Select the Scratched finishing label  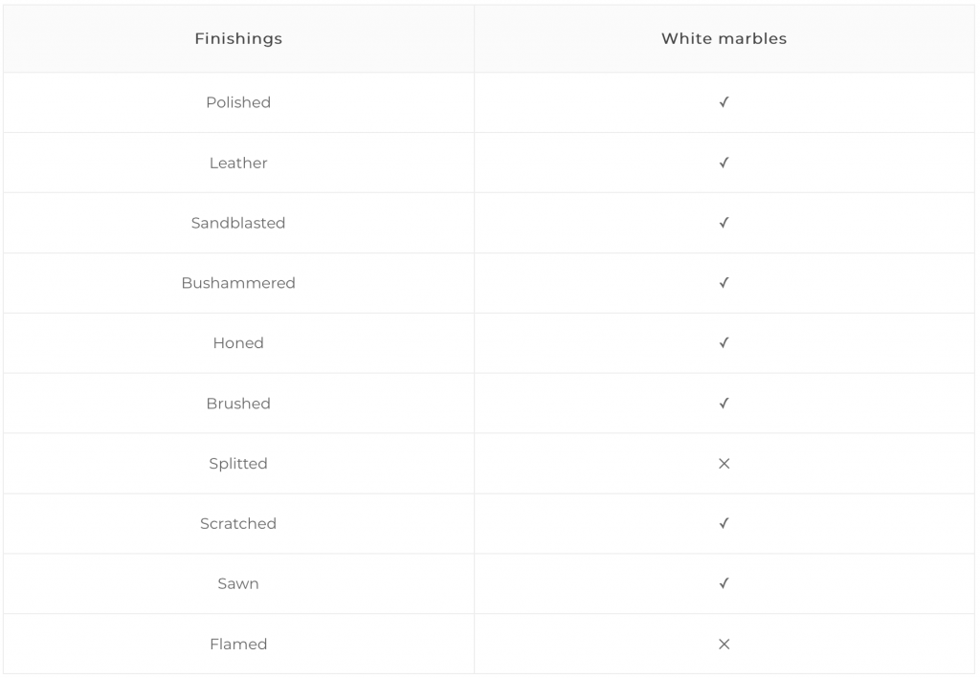238,523
